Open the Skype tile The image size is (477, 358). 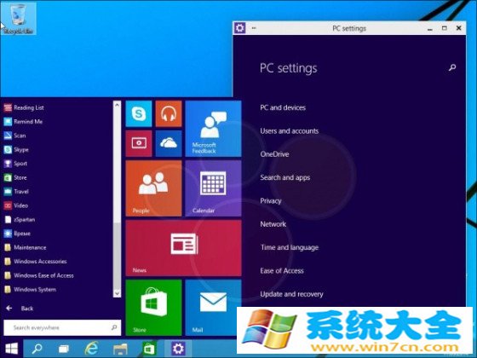pyautogui.click(x=139, y=113)
